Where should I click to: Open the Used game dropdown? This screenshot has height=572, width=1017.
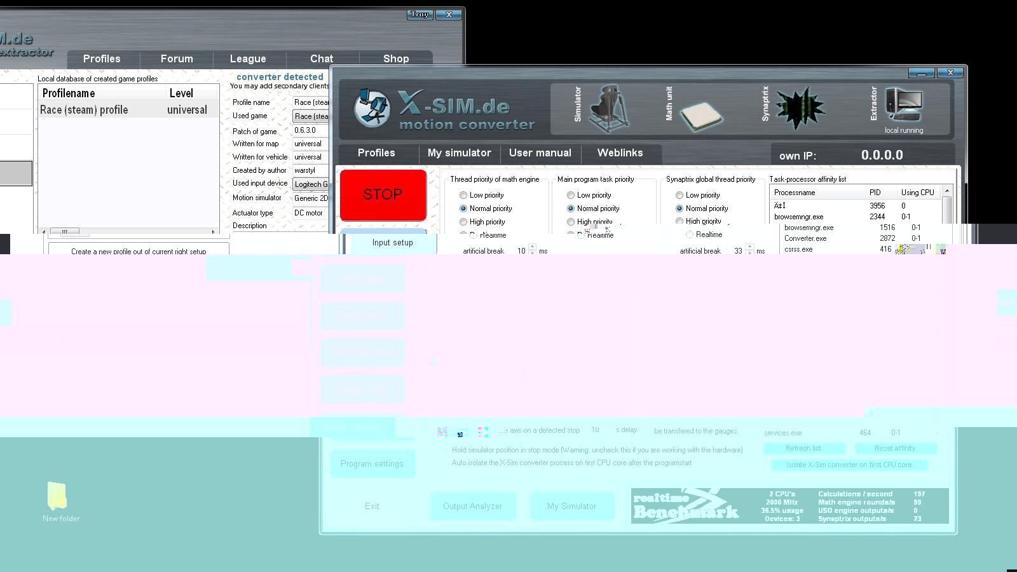[311, 116]
